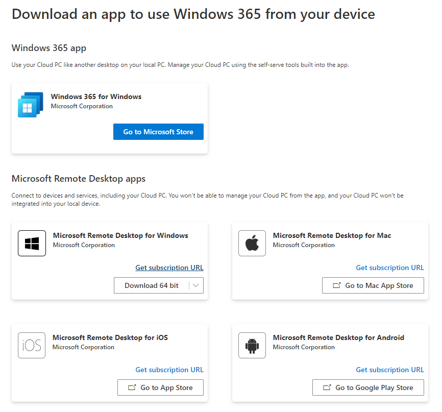Click external link icon in App Store button
442x412 pixels.
click(132, 387)
